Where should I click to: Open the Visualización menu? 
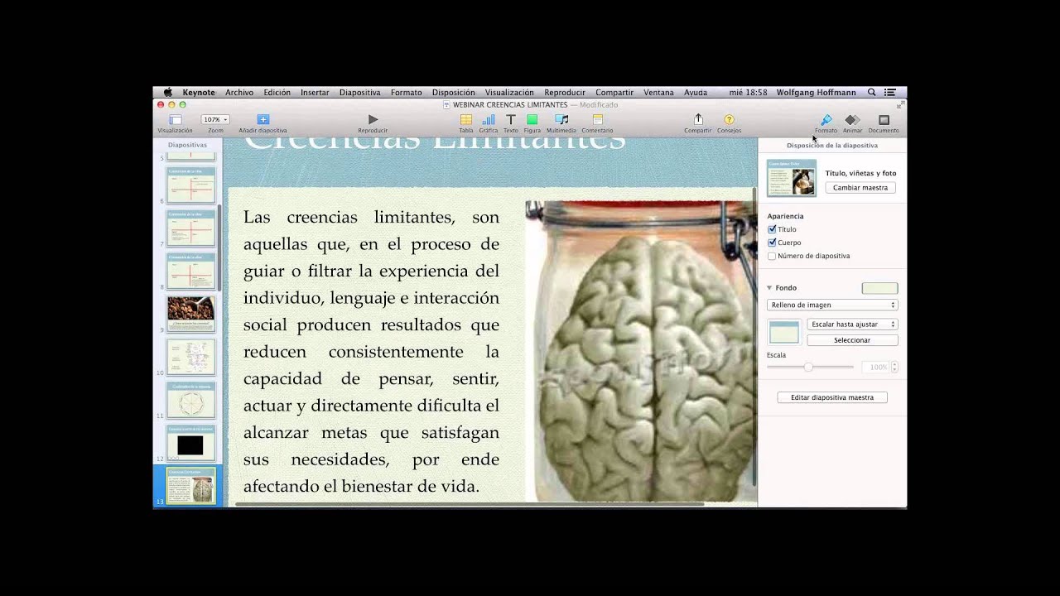[509, 93]
